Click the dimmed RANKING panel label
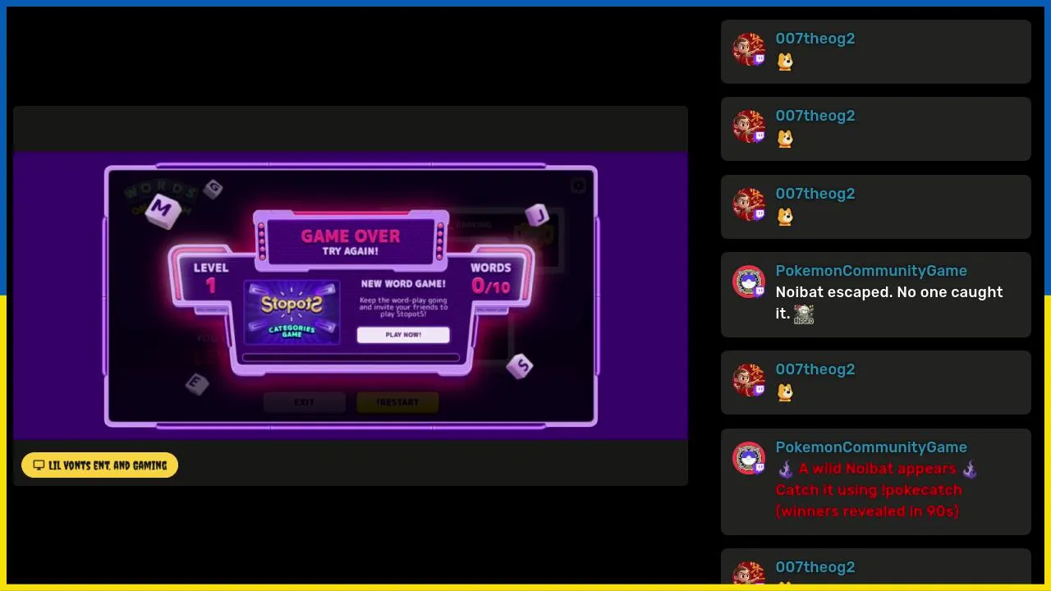The width and height of the screenshot is (1051, 591). pyautogui.click(x=474, y=224)
